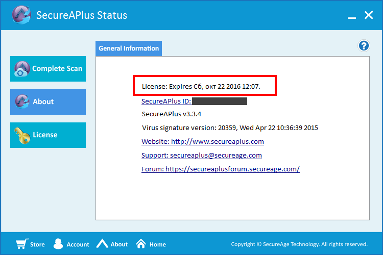Open the secureaplusforum.secureage.com forum link

(x=221, y=169)
